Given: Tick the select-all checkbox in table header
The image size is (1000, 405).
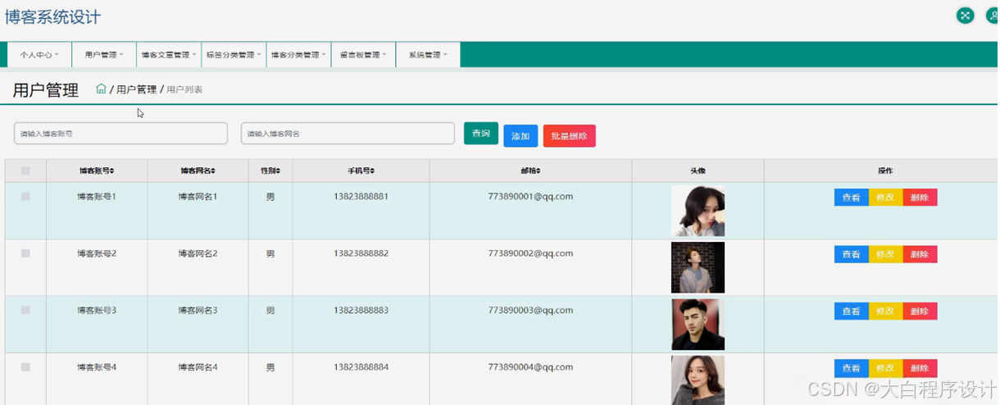Looking at the screenshot, I should [25, 171].
